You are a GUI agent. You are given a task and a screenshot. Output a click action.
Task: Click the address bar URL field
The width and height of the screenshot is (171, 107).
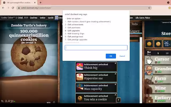[84, 8]
